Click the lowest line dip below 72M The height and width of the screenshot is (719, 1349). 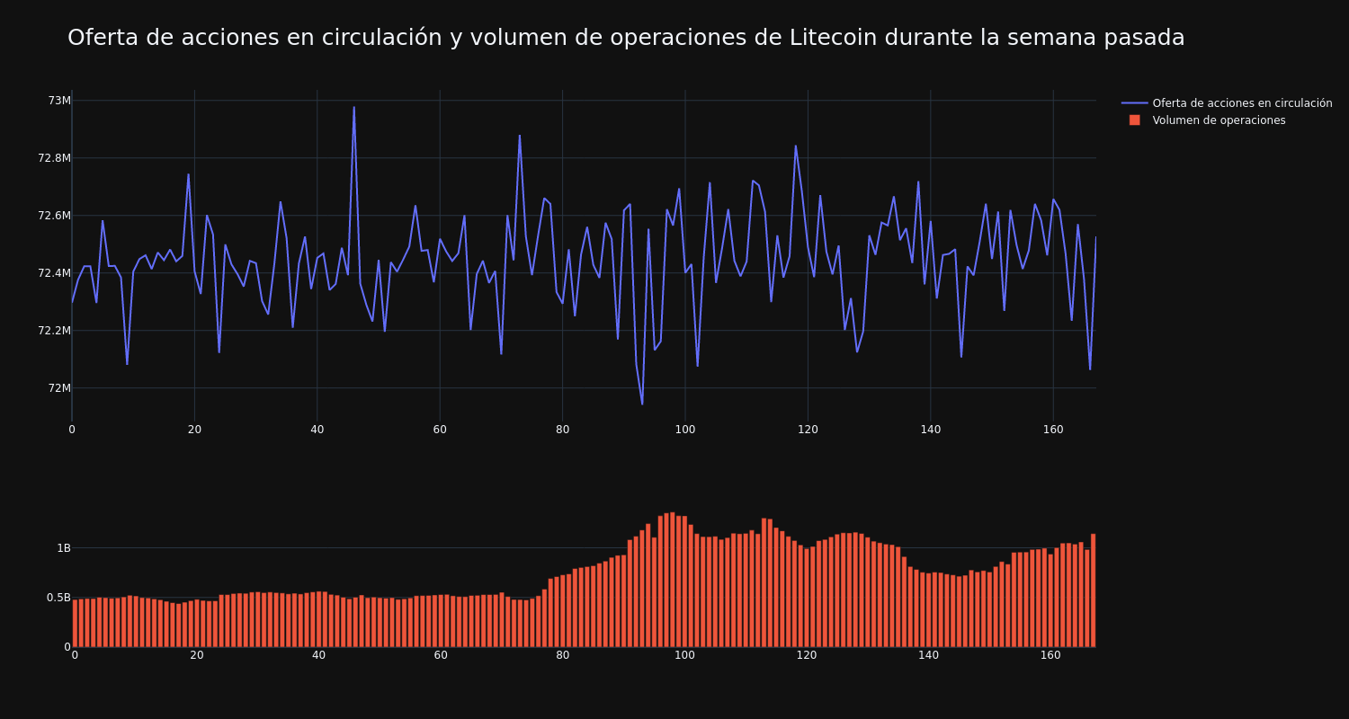tap(642, 404)
